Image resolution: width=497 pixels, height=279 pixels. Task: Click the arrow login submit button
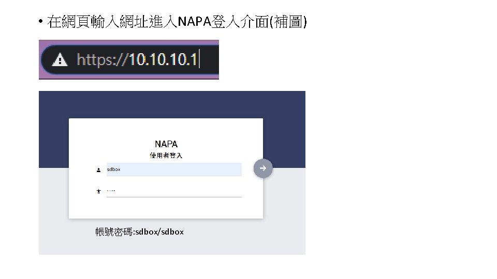click(263, 168)
